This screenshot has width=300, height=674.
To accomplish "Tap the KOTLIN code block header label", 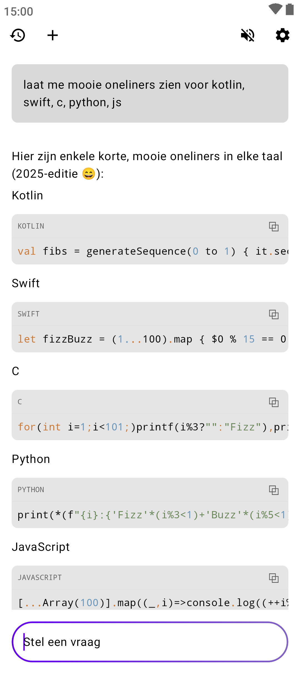I will coord(31,226).
